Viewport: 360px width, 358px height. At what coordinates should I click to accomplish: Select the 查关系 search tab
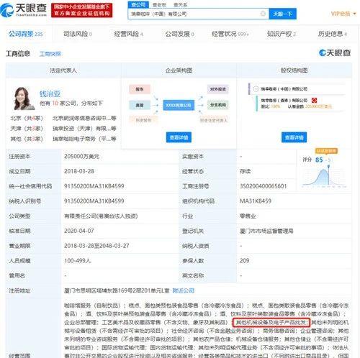[180, 5]
